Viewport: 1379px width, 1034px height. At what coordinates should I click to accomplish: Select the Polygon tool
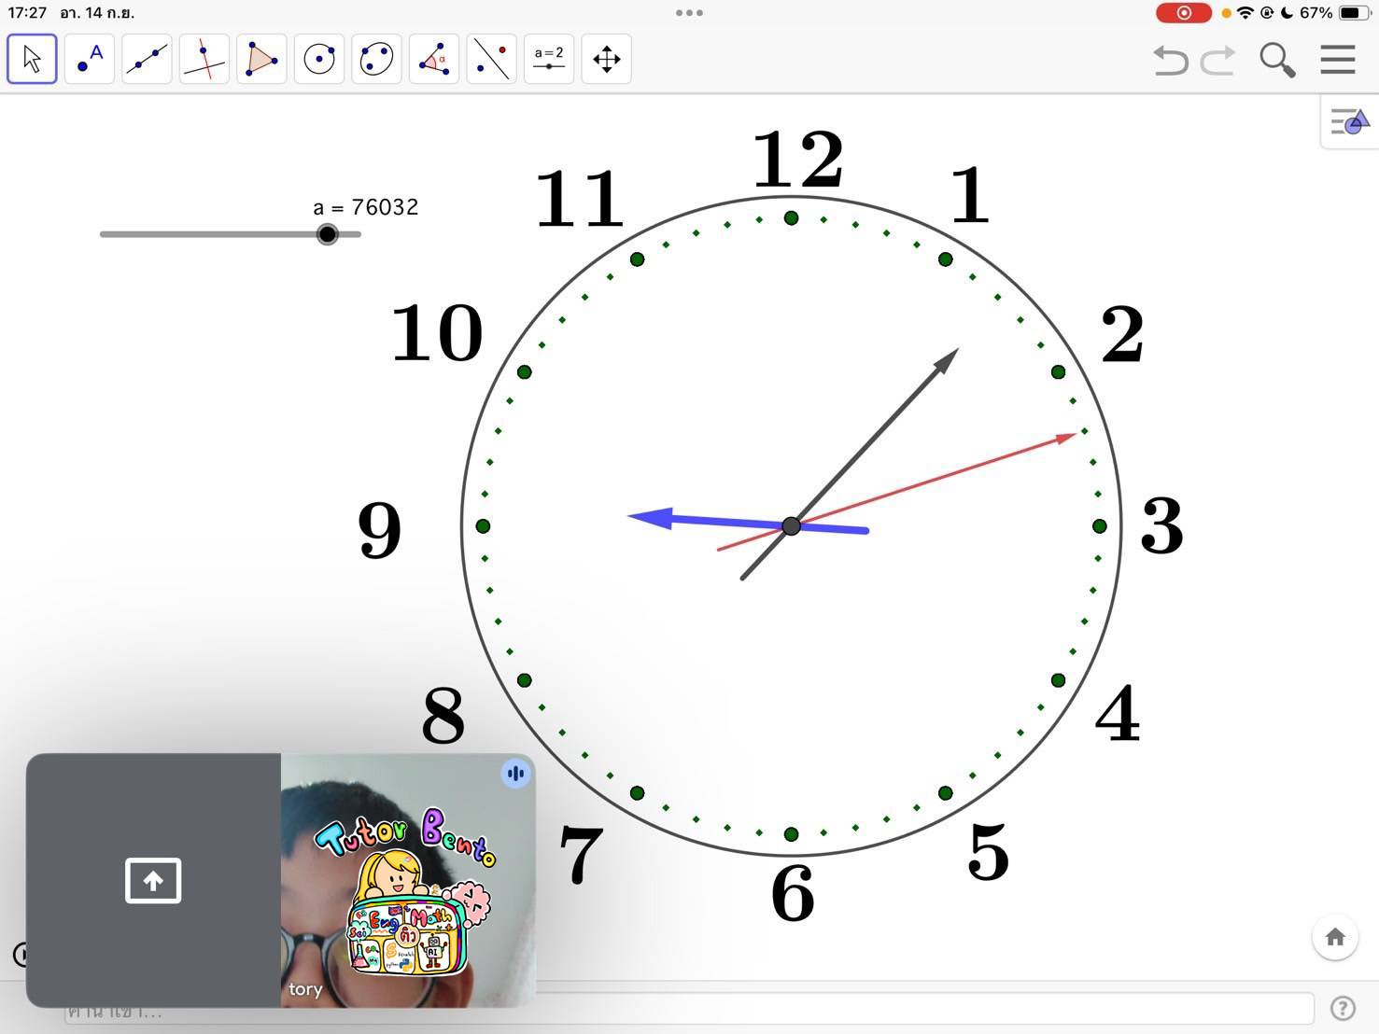point(260,58)
